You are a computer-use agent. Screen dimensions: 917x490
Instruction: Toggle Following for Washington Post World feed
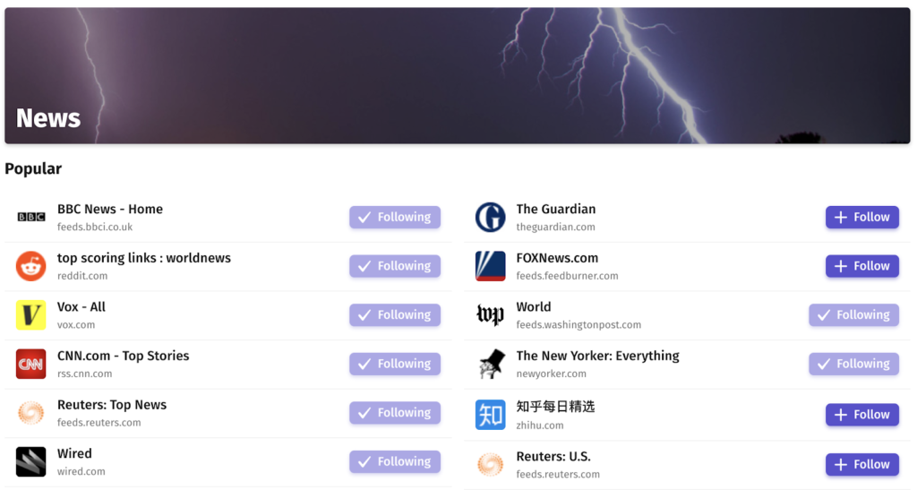click(x=853, y=315)
